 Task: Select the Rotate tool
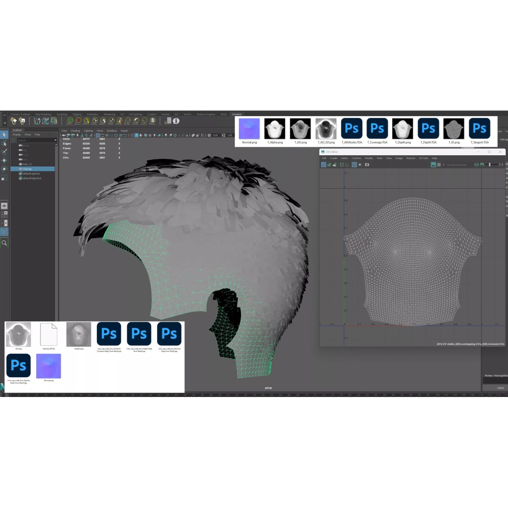coord(5,167)
